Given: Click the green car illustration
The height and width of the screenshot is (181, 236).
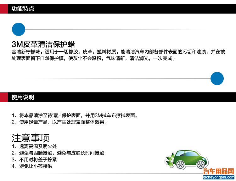Looking at the screenshot, I should click(x=187, y=160).
